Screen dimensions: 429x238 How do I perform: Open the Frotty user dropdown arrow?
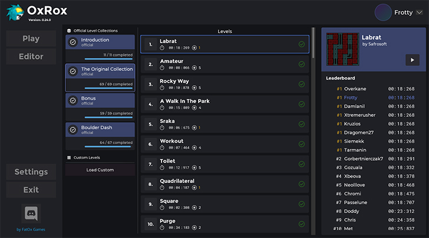pyautogui.click(x=419, y=12)
